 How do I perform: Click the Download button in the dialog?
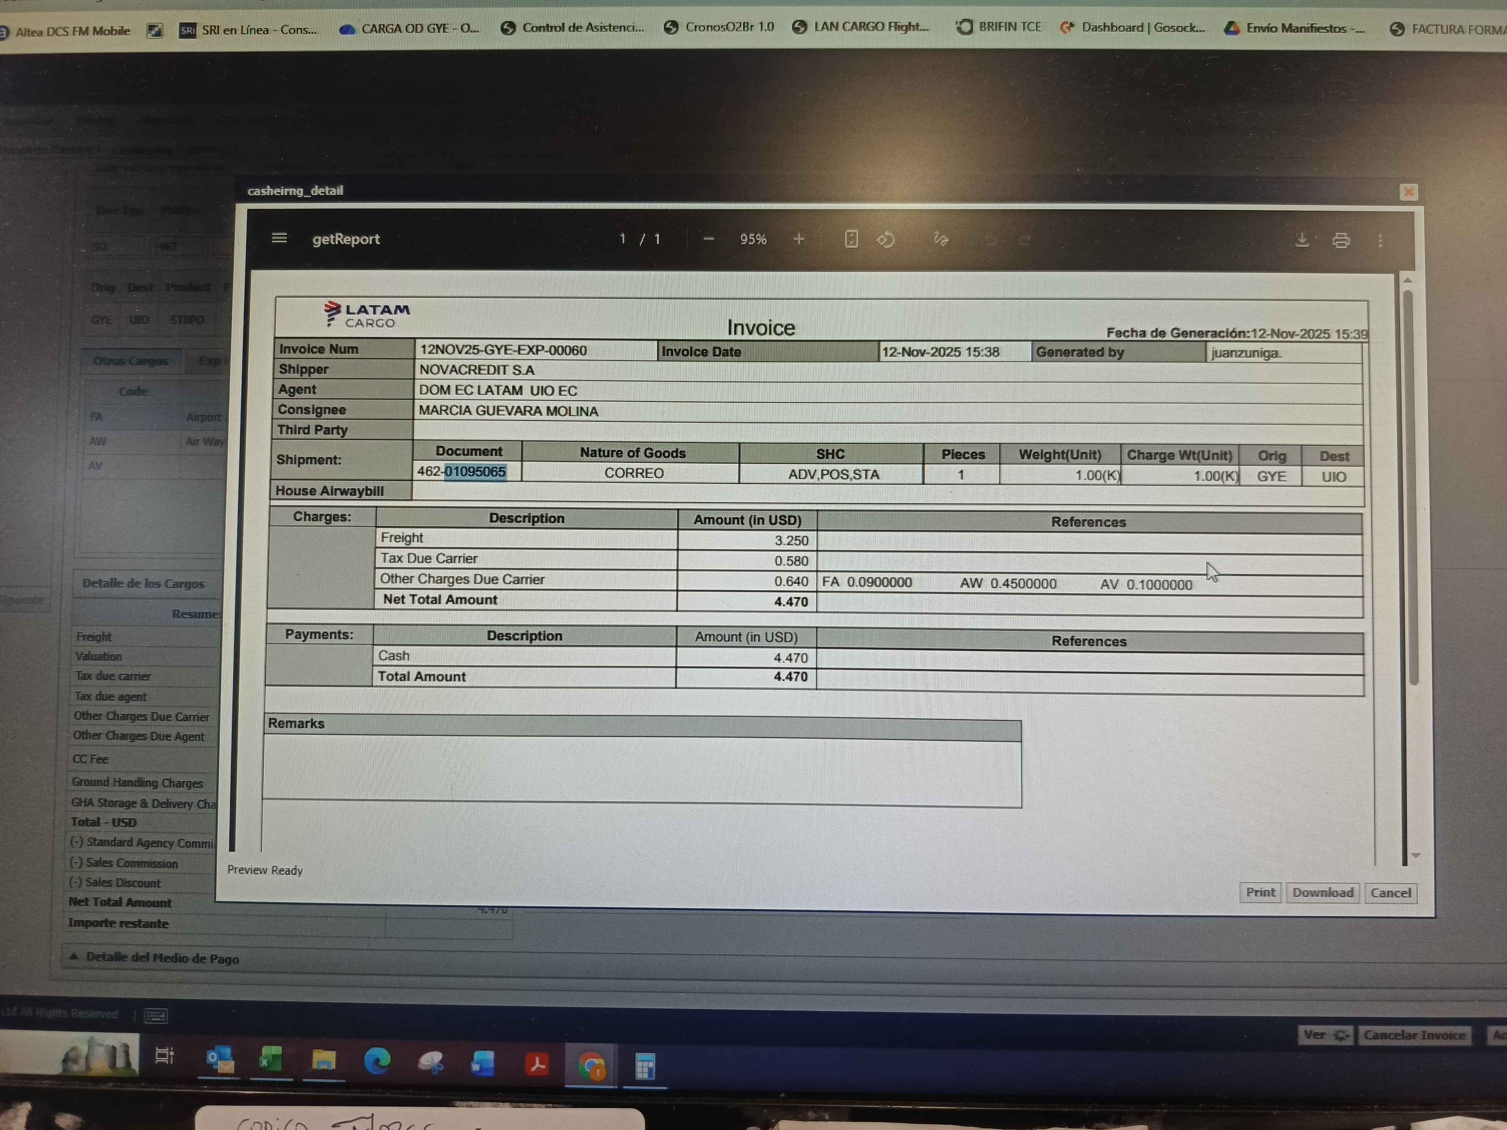coord(1322,892)
